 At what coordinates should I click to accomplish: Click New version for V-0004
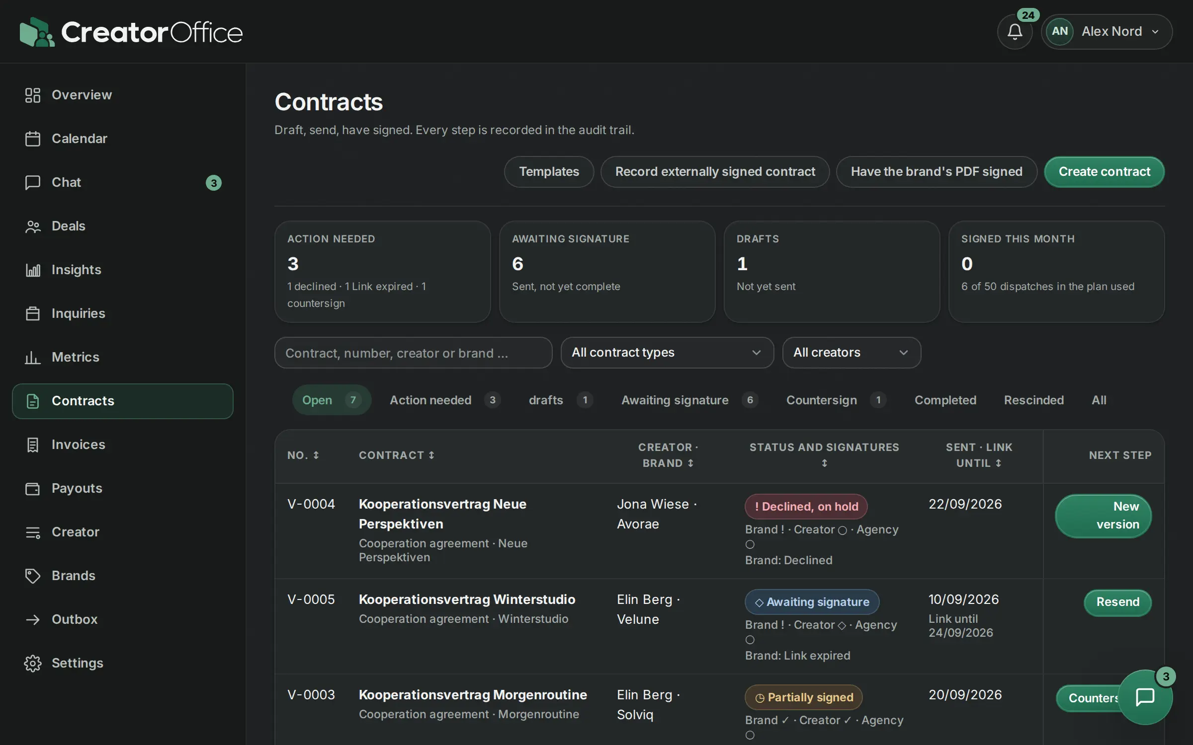(1103, 516)
